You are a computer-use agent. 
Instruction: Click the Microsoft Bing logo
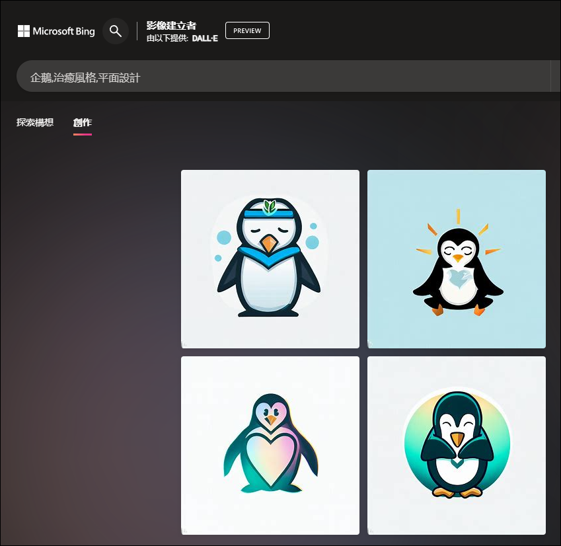click(x=56, y=31)
